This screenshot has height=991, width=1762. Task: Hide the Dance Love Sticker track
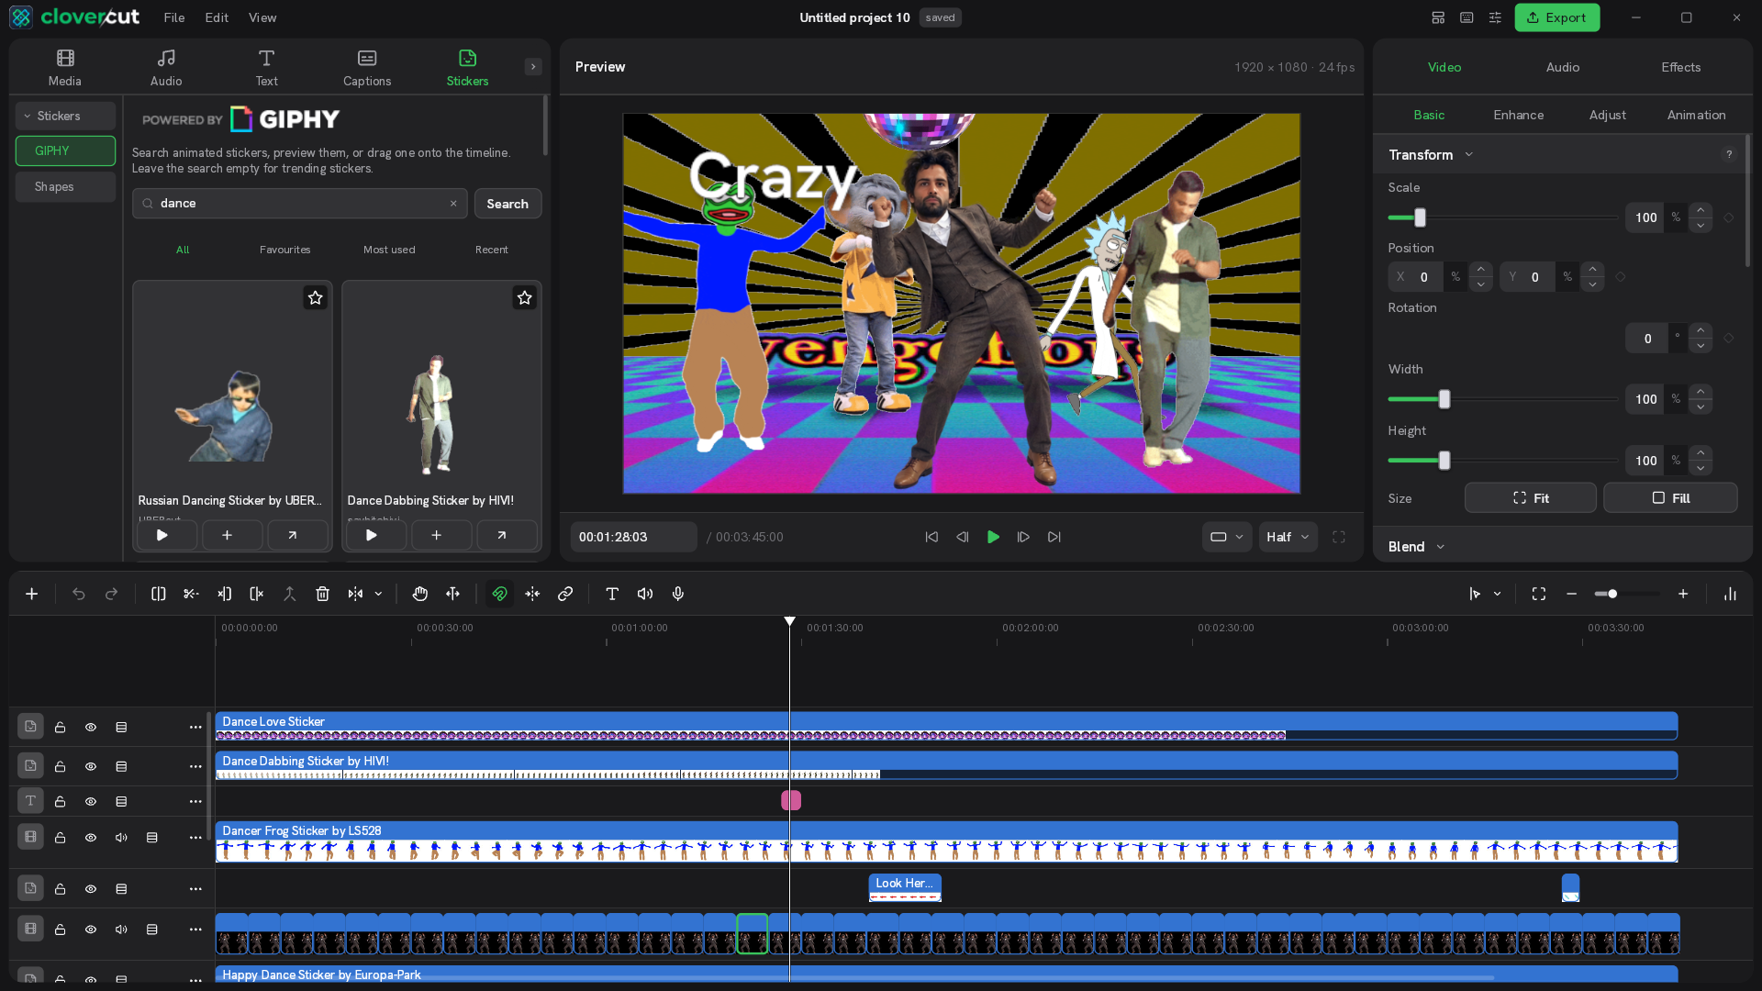[91, 727]
